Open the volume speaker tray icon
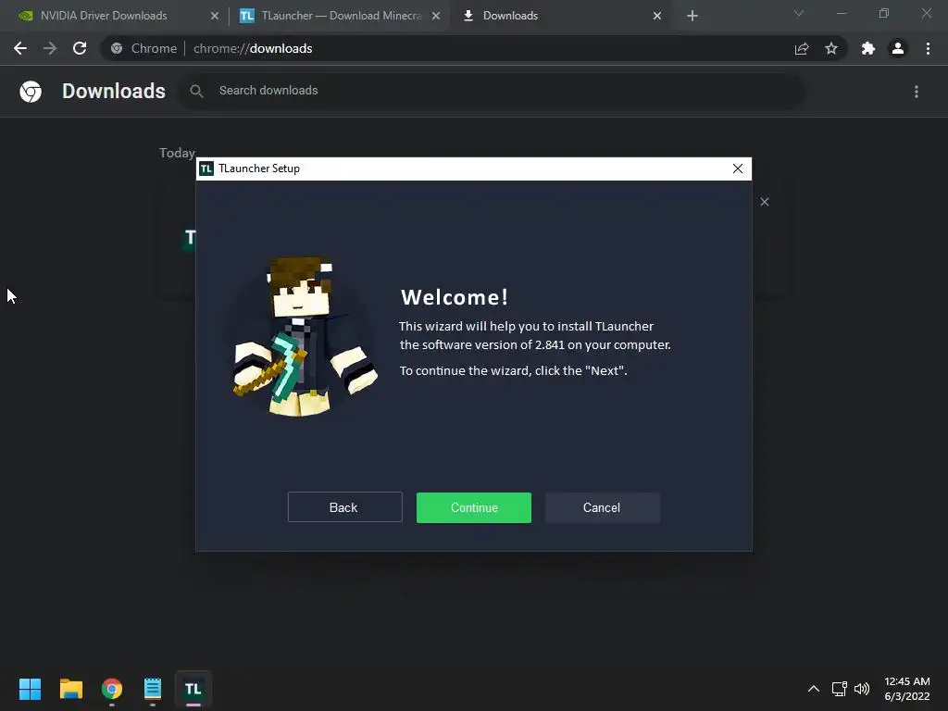This screenshot has height=711, width=948. [862, 689]
